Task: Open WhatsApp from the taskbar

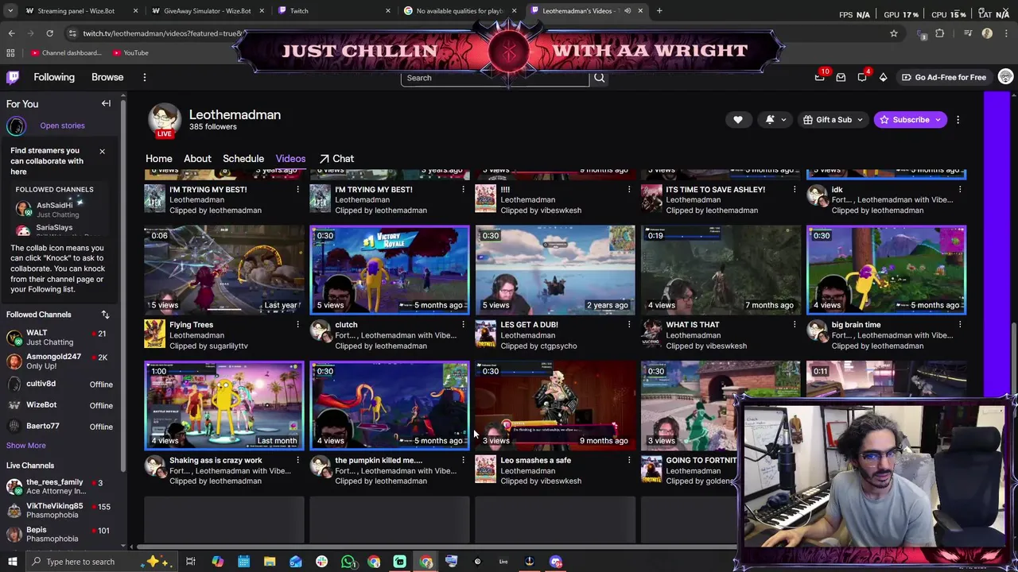Action: point(348,562)
